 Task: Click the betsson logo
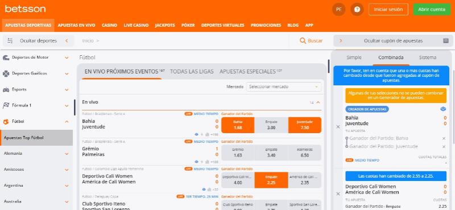pos(25,9)
